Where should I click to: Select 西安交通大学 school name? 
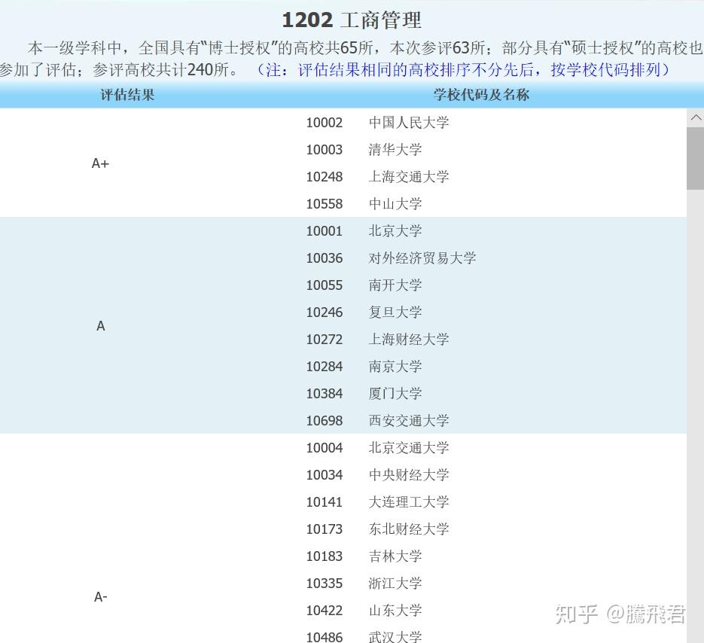[409, 420]
